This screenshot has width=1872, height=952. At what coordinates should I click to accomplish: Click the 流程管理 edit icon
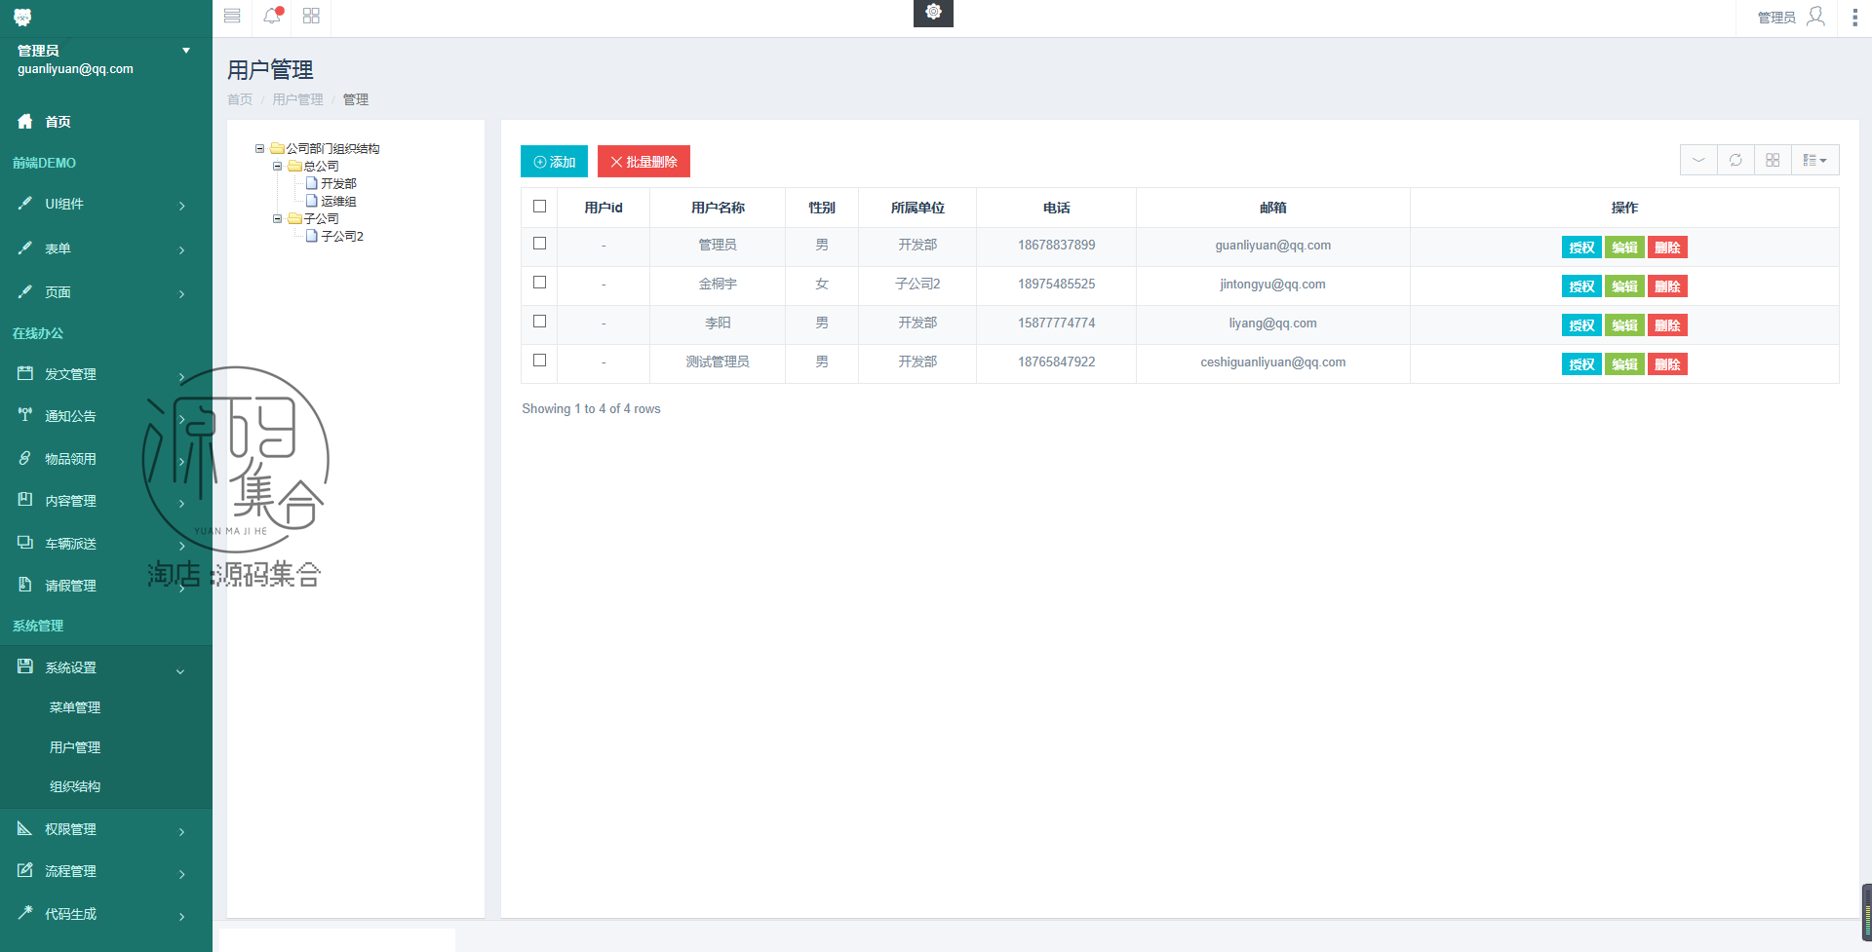click(25, 870)
